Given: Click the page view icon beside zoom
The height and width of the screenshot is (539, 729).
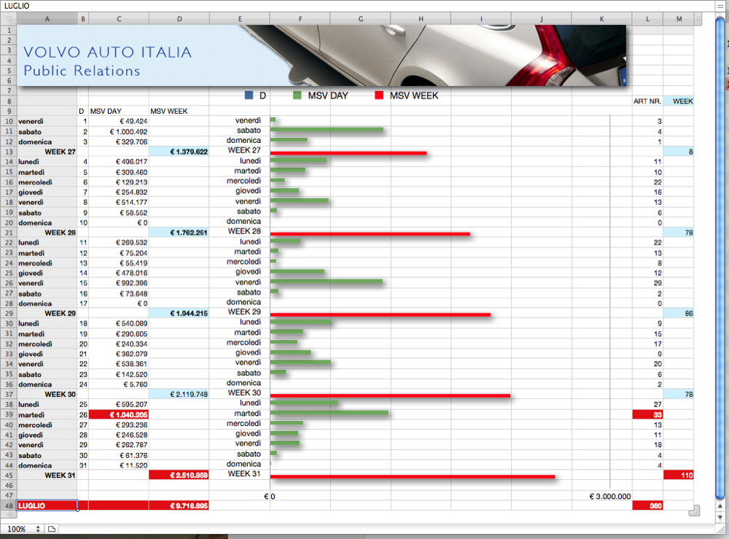Looking at the screenshot, I should coord(52,529).
